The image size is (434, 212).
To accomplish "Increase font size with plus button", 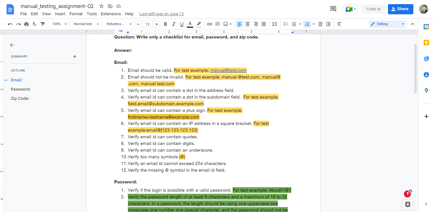I will (x=157, y=24).
